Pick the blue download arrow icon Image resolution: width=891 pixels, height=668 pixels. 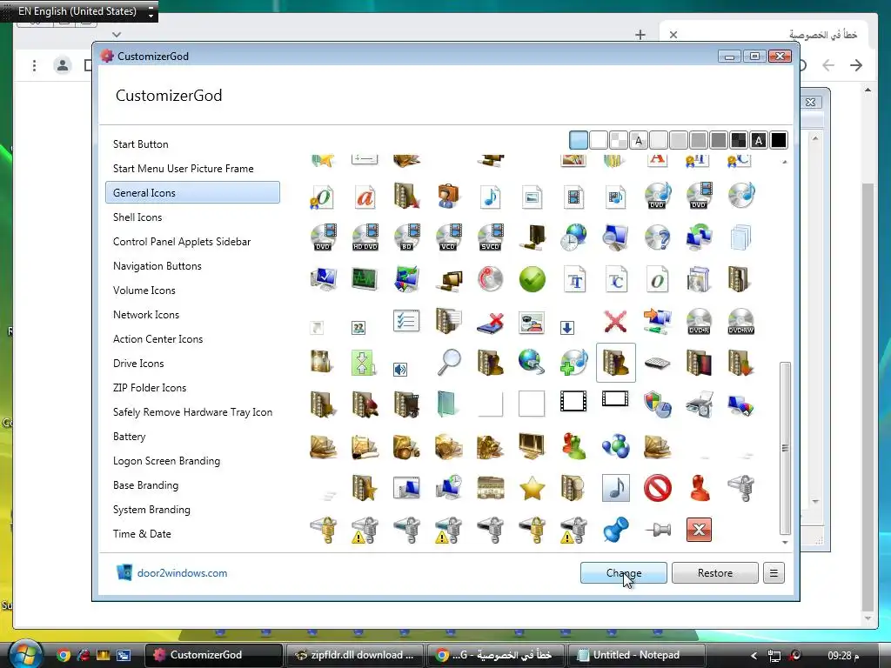[567, 328]
